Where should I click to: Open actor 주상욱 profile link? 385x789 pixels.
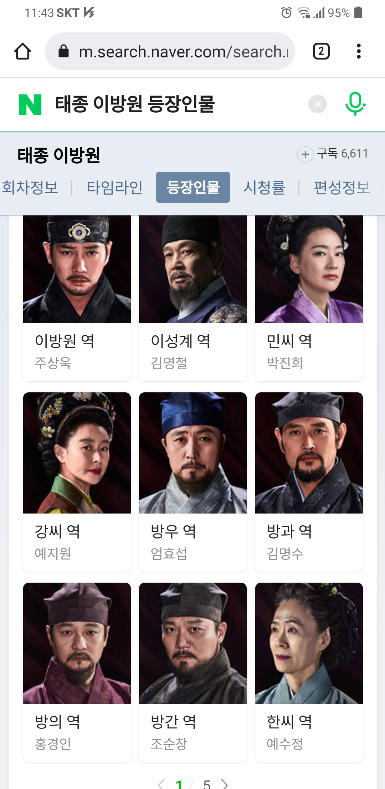pos(53,363)
